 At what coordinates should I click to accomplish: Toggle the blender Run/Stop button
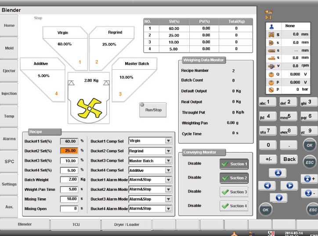153,110
